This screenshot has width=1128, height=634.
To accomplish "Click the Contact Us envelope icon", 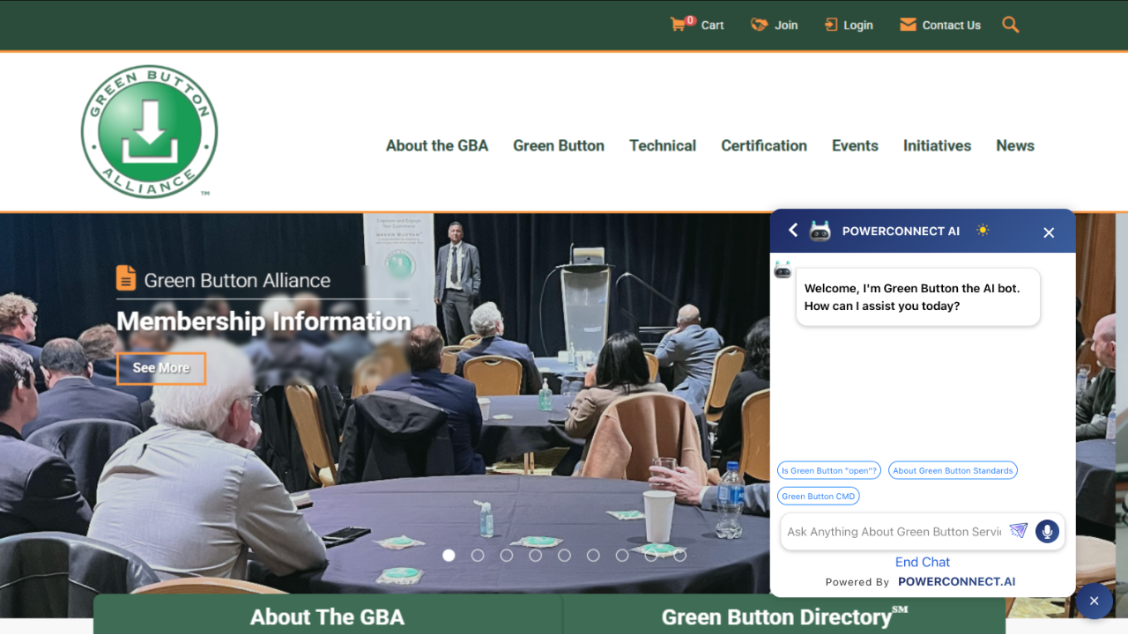I will click(x=908, y=25).
